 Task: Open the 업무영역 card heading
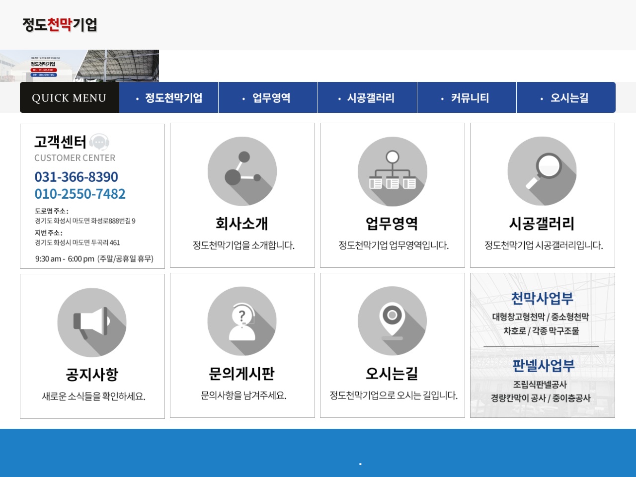pyautogui.click(x=392, y=224)
